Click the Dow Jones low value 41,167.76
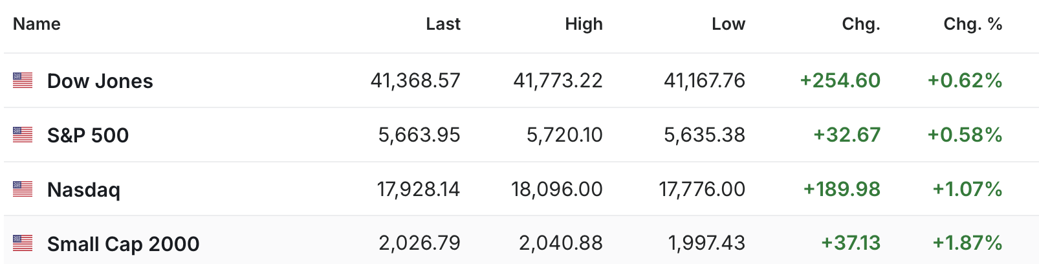This screenshot has height=264, width=1039. click(705, 80)
